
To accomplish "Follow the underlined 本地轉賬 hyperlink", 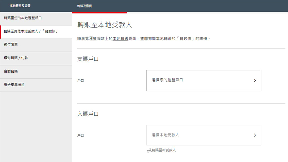I will point(120,39).
